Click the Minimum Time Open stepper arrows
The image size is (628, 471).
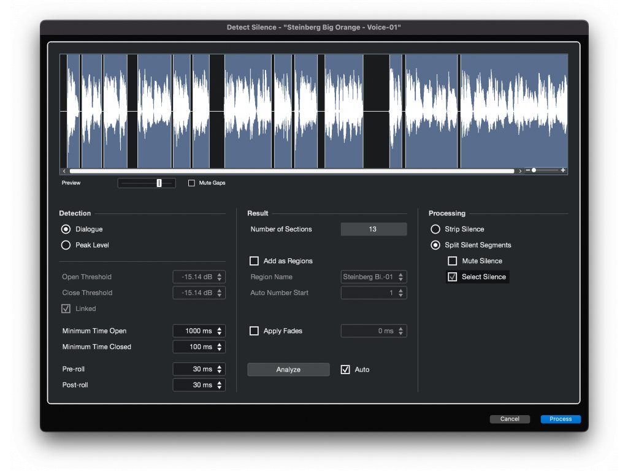click(220, 331)
